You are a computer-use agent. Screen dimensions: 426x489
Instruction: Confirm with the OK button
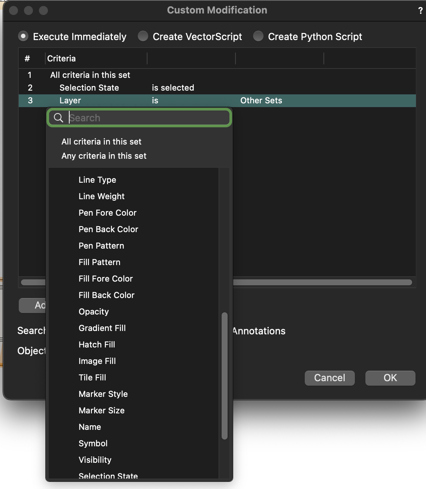tap(390, 378)
